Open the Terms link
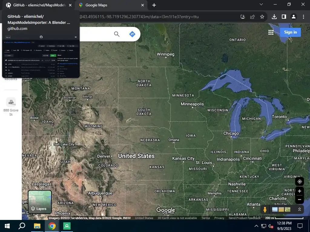310x232 pixels. tap(206, 218)
